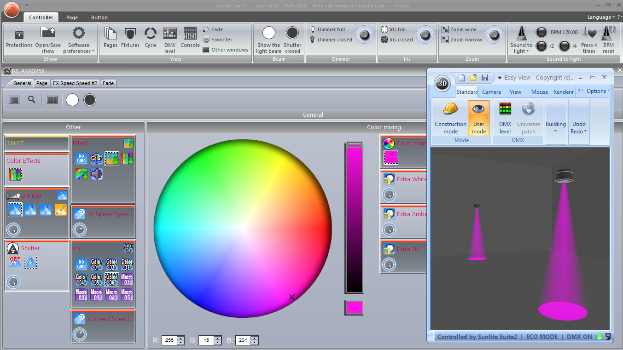Click the BPM reset metronome icon
The height and width of the screenshot is (350, 623).
pos(609,34)
